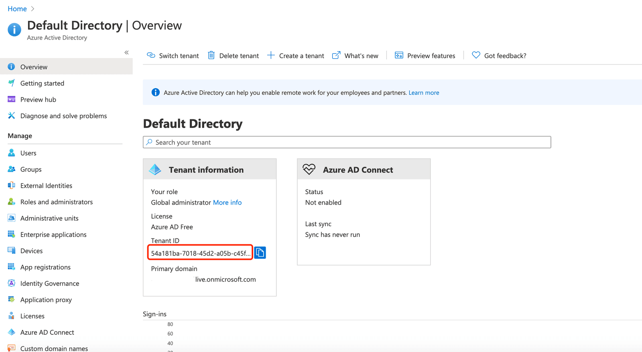The width and height of the screenshot is (642, 352).
Task: Click the Enterprise applications icon
Action: tap(11, 234)
